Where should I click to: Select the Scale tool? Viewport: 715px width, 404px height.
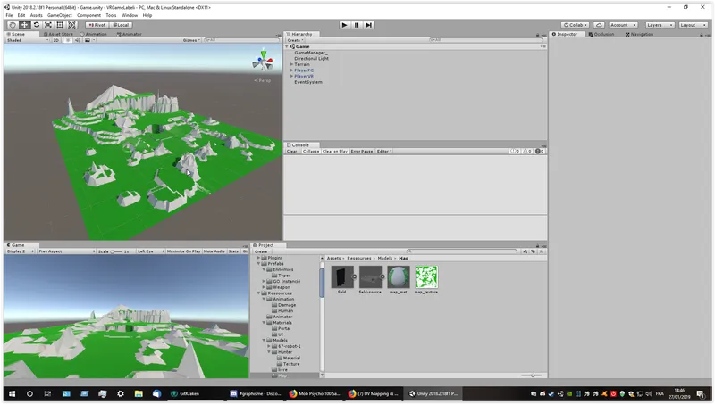[x=48, y=25]
